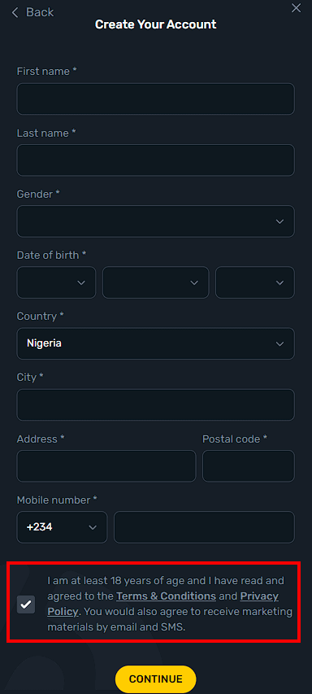This screenshot has width=312, height=694.
Task: Open the first date of birth dropdown
Action: (56, 282)
